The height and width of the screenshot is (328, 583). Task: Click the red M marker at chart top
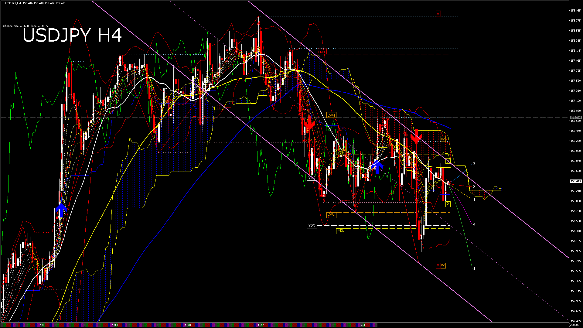click(x=438, y=14)
